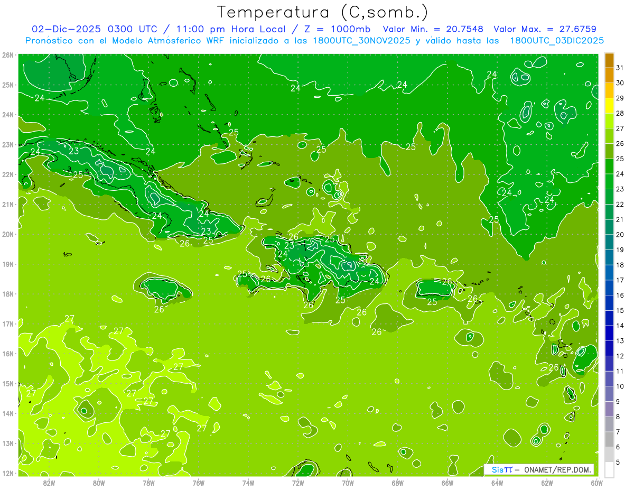
Task: Click the legend value 31
Action: [x=620, y=68]
